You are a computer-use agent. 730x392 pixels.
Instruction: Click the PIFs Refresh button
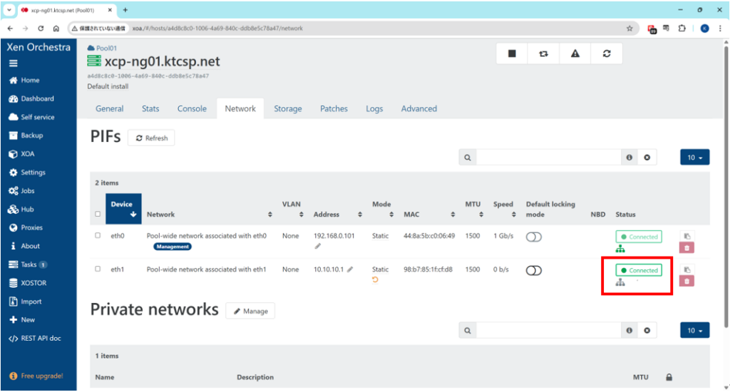click(151, 138)
